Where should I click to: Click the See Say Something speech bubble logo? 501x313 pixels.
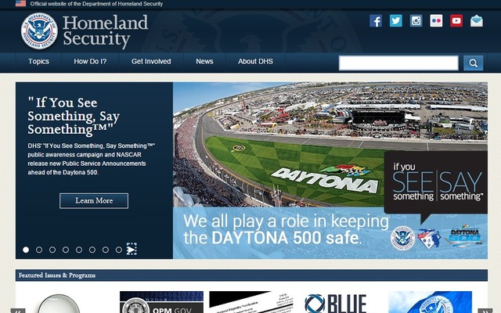tap(436, 186)
